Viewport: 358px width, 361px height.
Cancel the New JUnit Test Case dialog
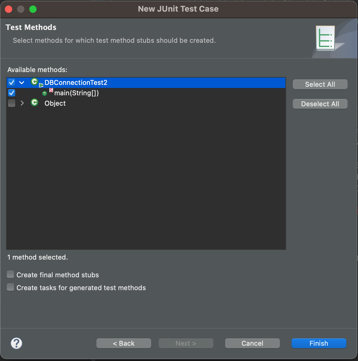click(x=252, y=343)
